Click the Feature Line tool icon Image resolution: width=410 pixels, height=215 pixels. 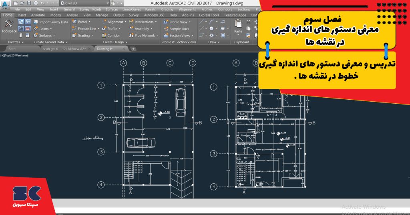pos(74,28)
